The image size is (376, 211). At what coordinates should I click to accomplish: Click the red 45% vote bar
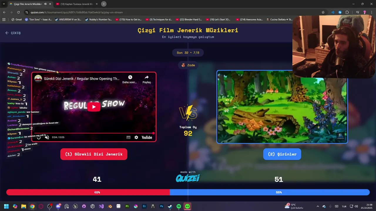click(x=88, y=192)
